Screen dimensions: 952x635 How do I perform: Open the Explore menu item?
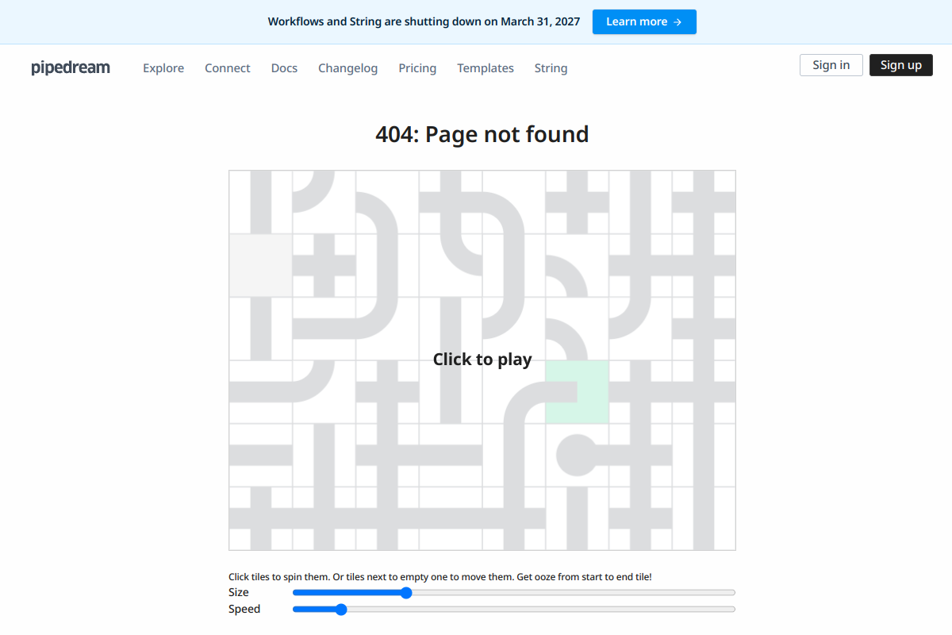163,68
